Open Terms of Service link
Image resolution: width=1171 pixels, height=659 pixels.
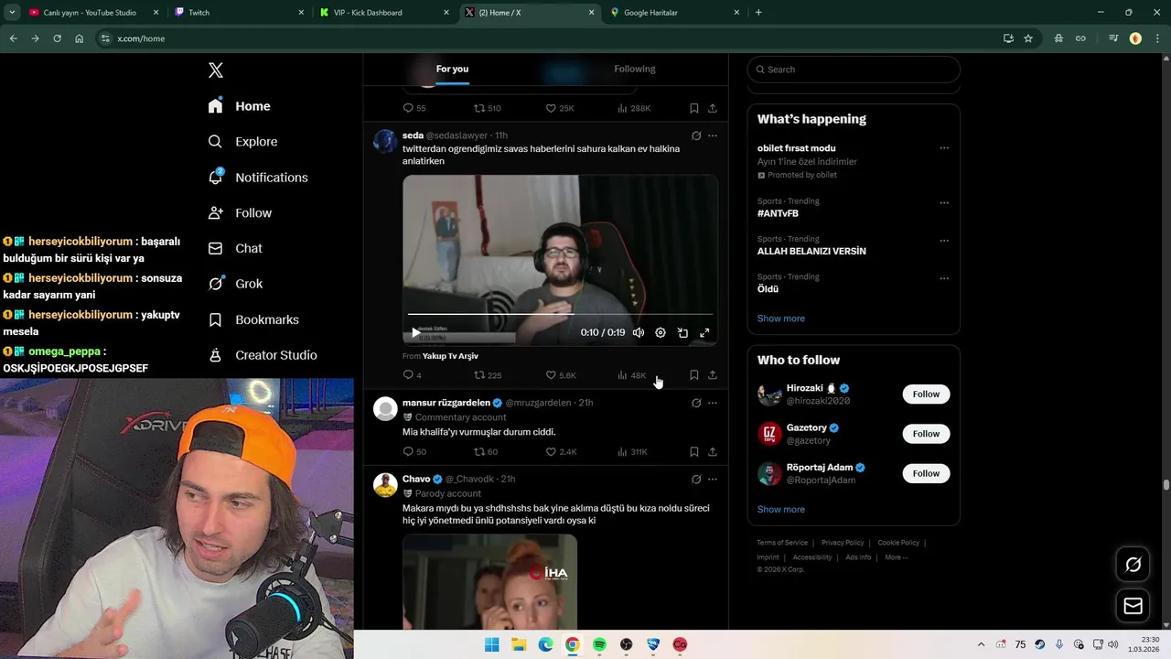[x=782, y=543]
